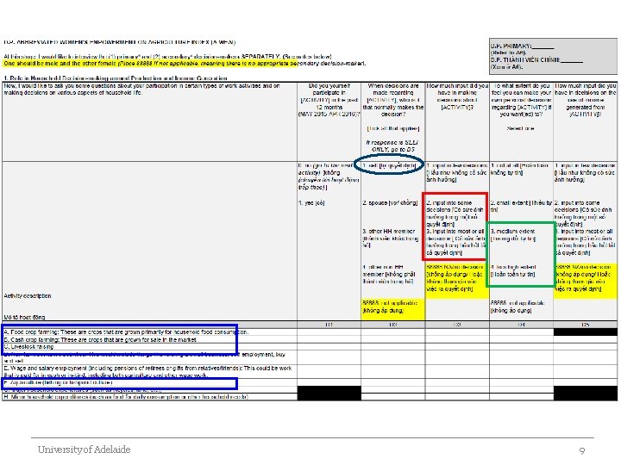Image resolution: width=621 pixels, height=465 pixels.
Task: Click the 'D.P. THÀNH VIÊN CHÍNH' blank field
Action: 572,59
